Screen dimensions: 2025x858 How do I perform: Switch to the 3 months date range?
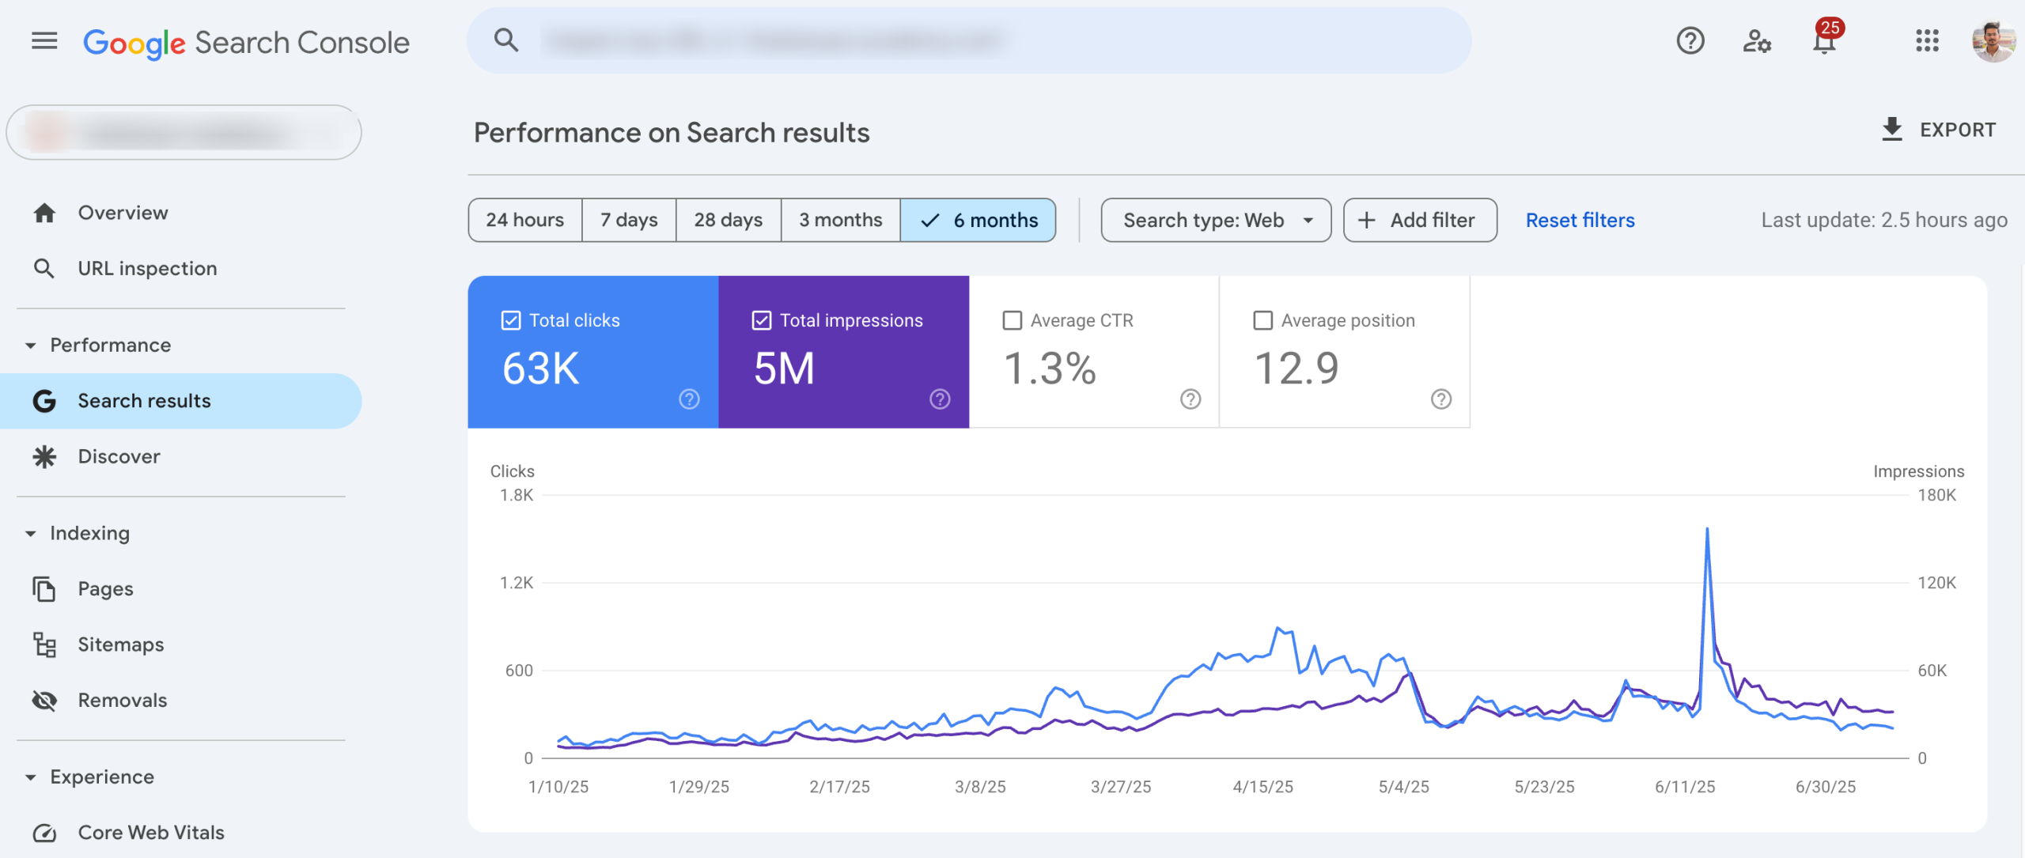pyautogui.click(x=840, y=220)
